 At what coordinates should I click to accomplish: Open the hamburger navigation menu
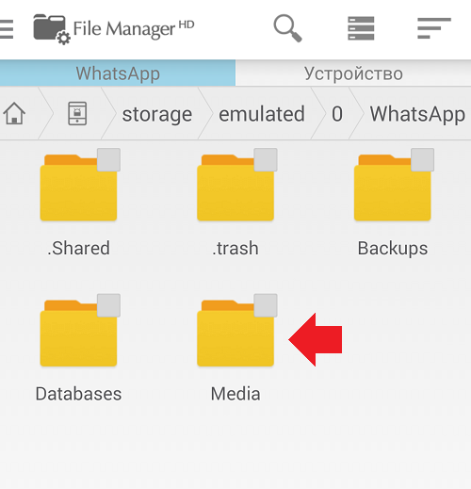coord(6,29)
